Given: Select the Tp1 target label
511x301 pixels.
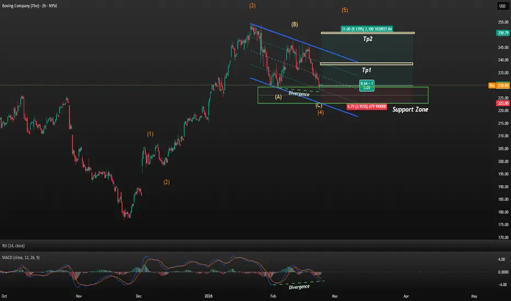Looking at the screenshot, I should pos(366,70).
